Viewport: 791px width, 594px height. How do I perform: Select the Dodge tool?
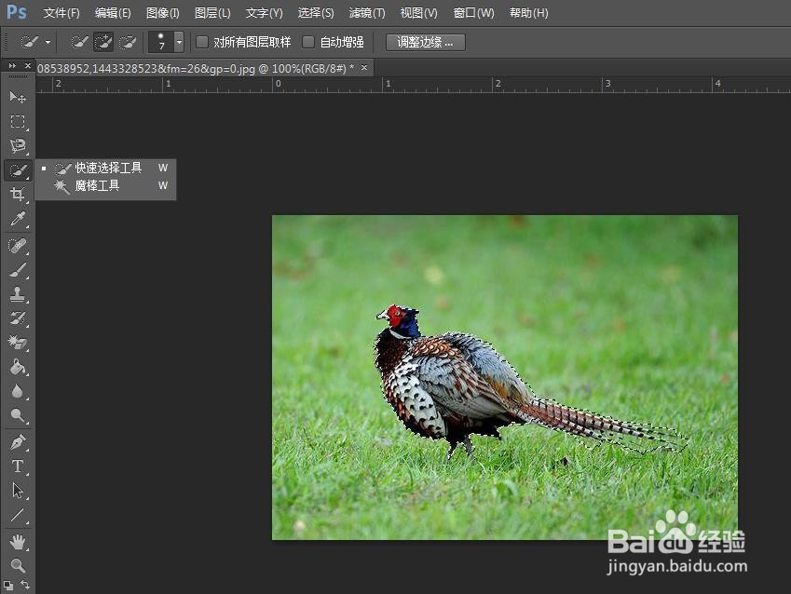click(18, 415)
